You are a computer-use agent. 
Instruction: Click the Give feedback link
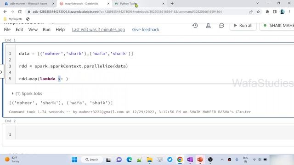pyautogui.click(x=146, y=29)
